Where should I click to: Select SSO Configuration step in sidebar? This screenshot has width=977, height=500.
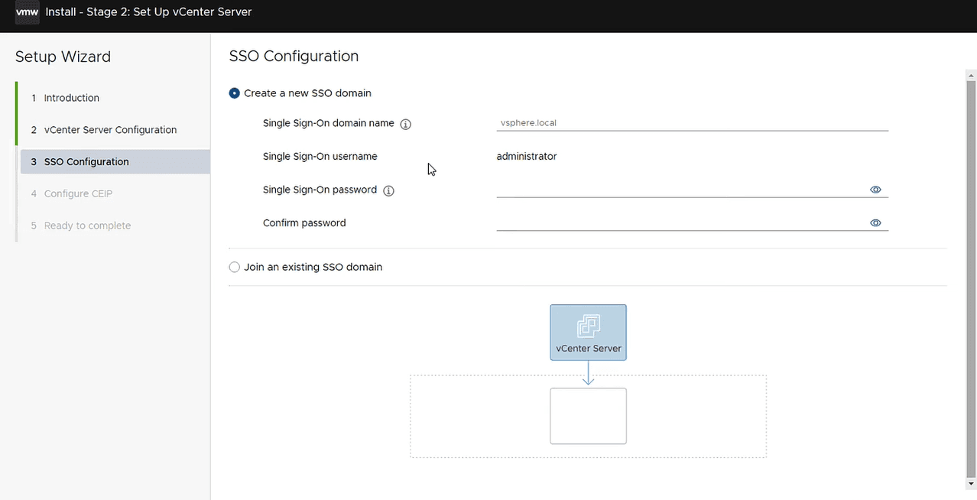pos(86,162)
